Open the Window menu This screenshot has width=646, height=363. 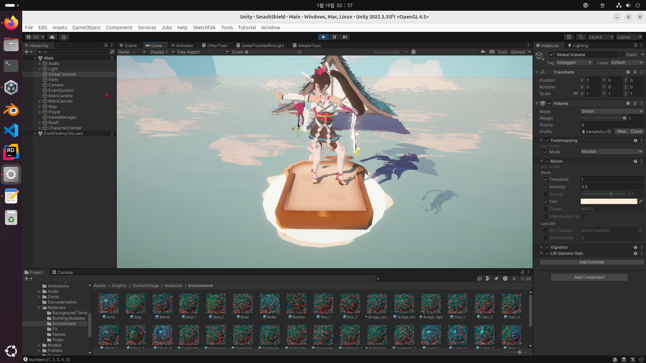tap(271, 28)
